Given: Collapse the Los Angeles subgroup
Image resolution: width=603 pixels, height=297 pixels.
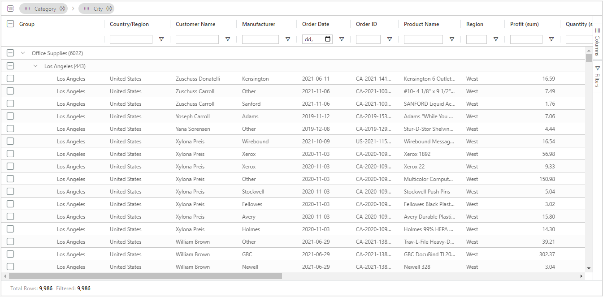Looking at the screenshot, I should (x=35, y=66).
